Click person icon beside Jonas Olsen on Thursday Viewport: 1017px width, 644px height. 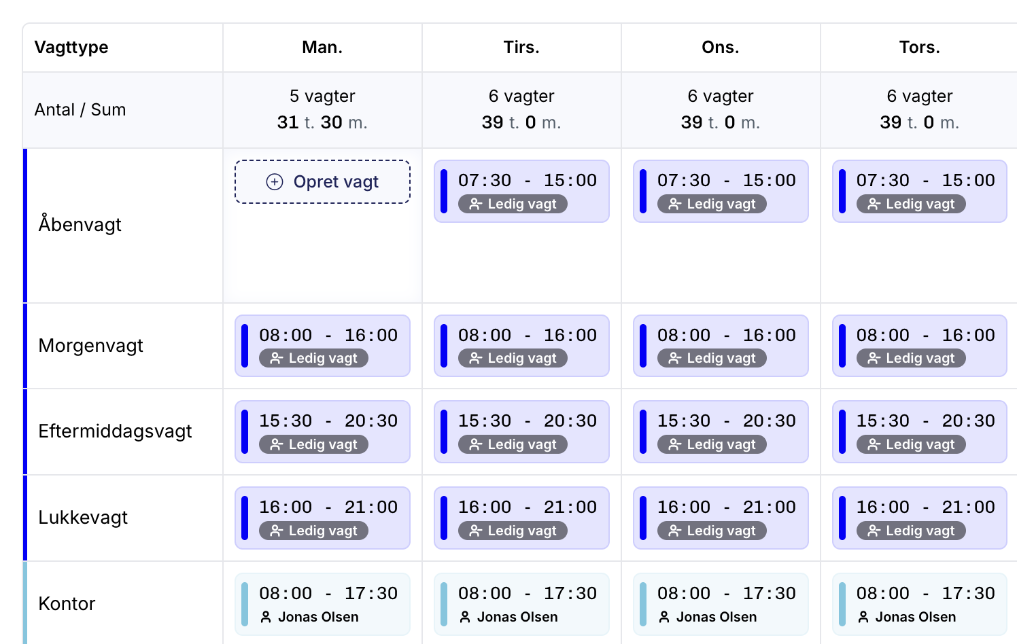coord(863,617)
